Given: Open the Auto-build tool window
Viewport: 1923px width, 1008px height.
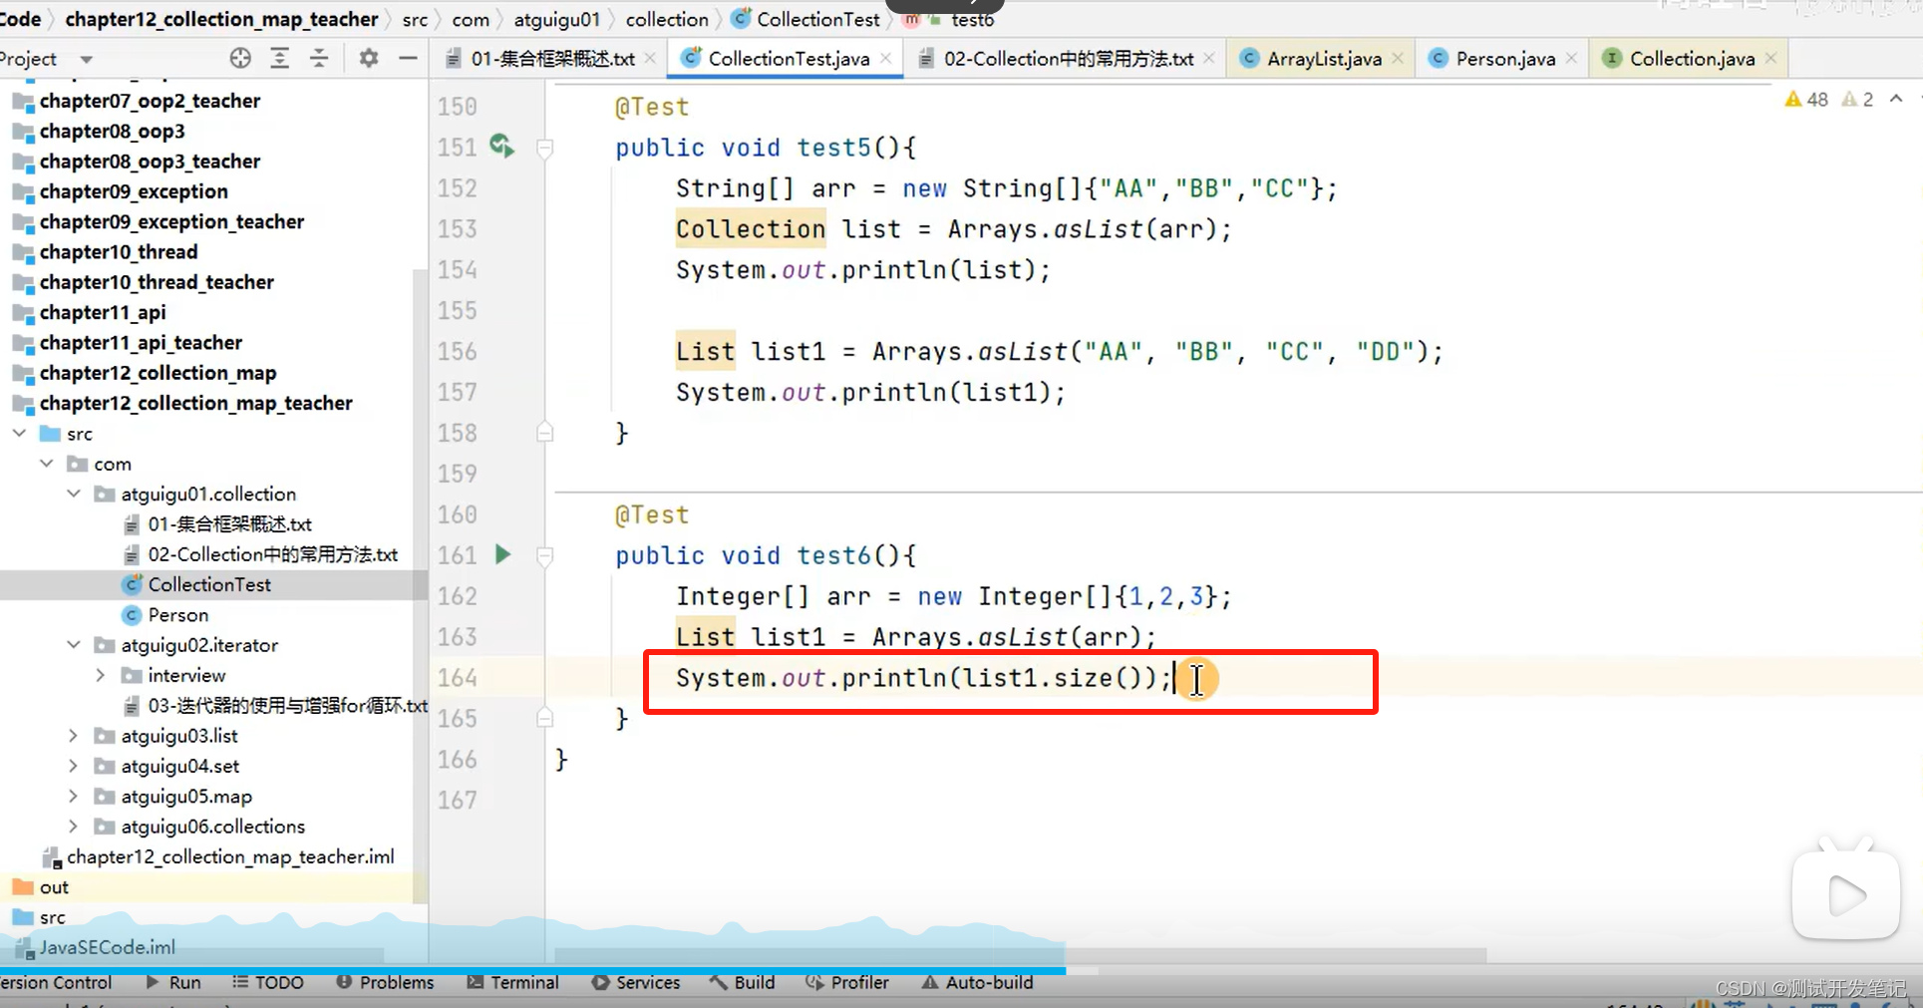Looking at the screenshot, I should tap(977, 982).
